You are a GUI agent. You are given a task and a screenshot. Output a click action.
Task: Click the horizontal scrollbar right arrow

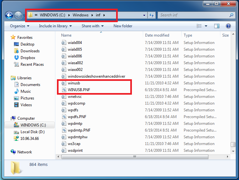click(x=227, y=157)
